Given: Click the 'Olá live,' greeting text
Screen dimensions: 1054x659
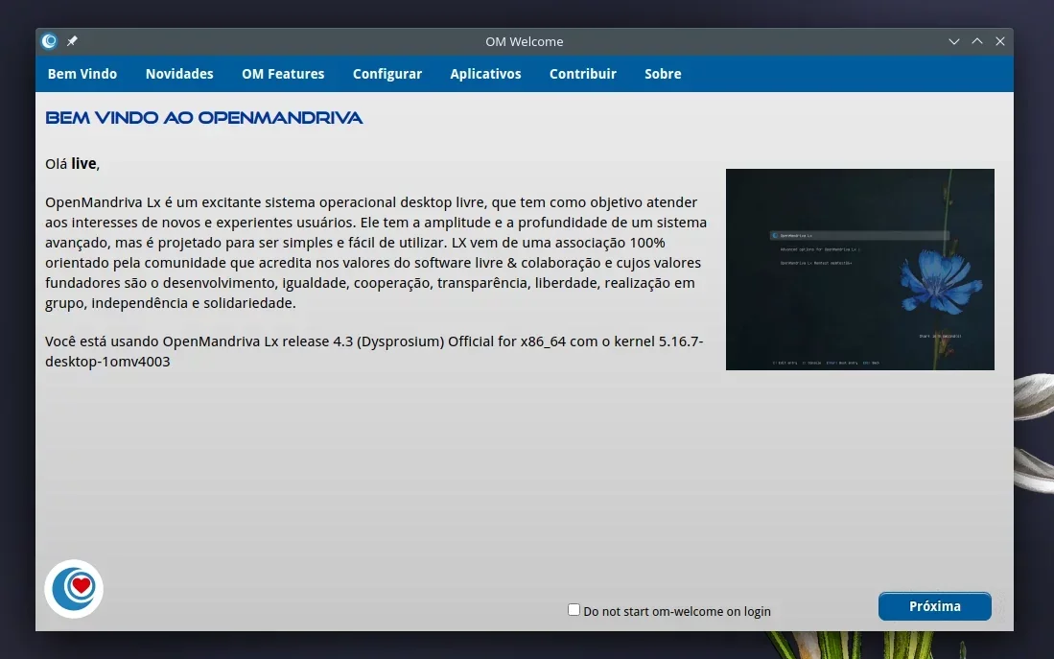Looking at the screenshot, I should pyautogui.click(x=73, y=163).
